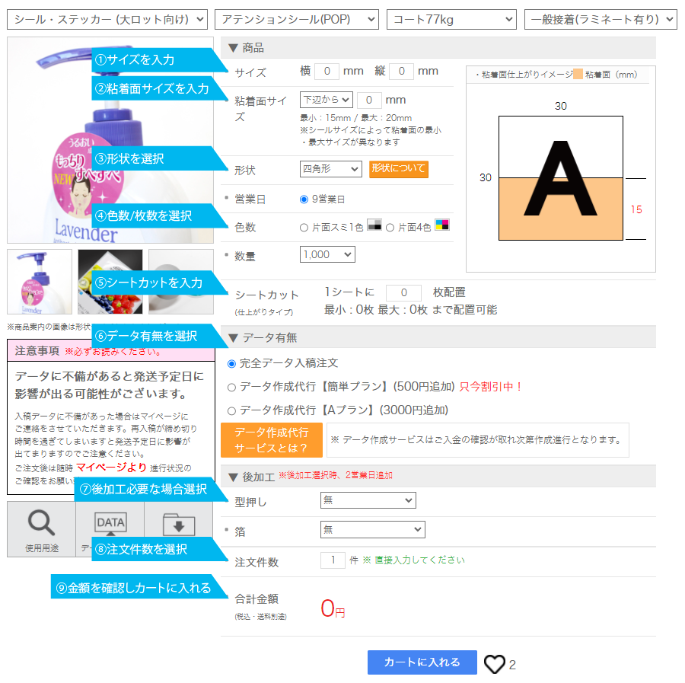
Task: Open the 数量 1,000 dropdown
Action: click(x=327, y=255)
